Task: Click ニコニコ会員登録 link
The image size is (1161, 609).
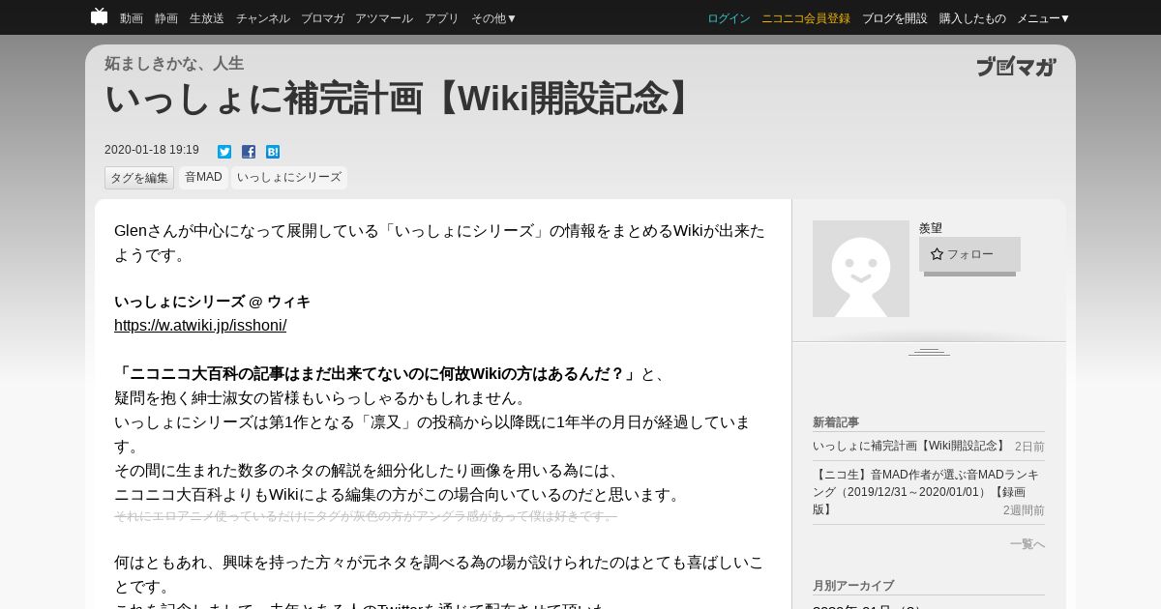Action: (x=806, y=18)
